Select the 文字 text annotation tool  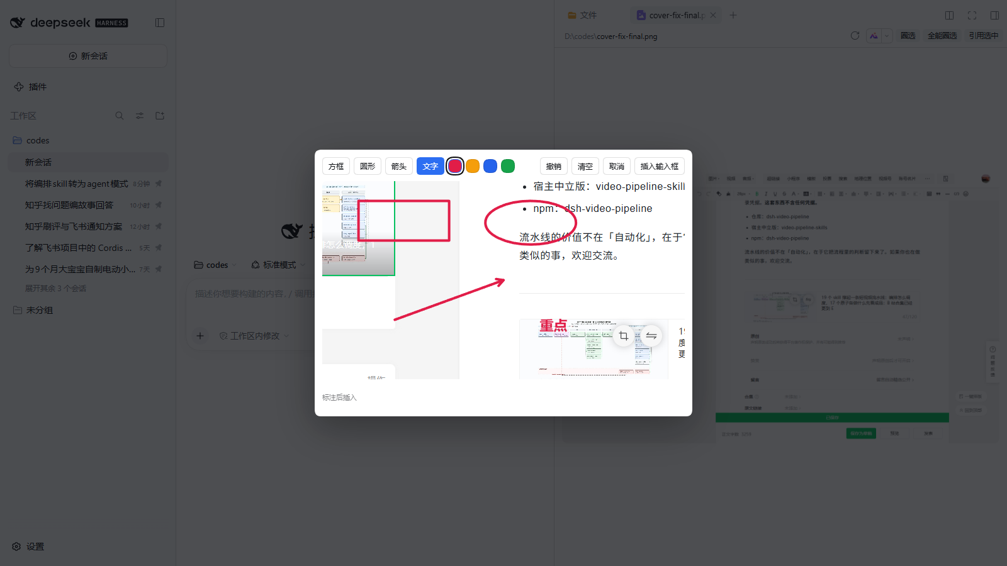tap(430, 166)
